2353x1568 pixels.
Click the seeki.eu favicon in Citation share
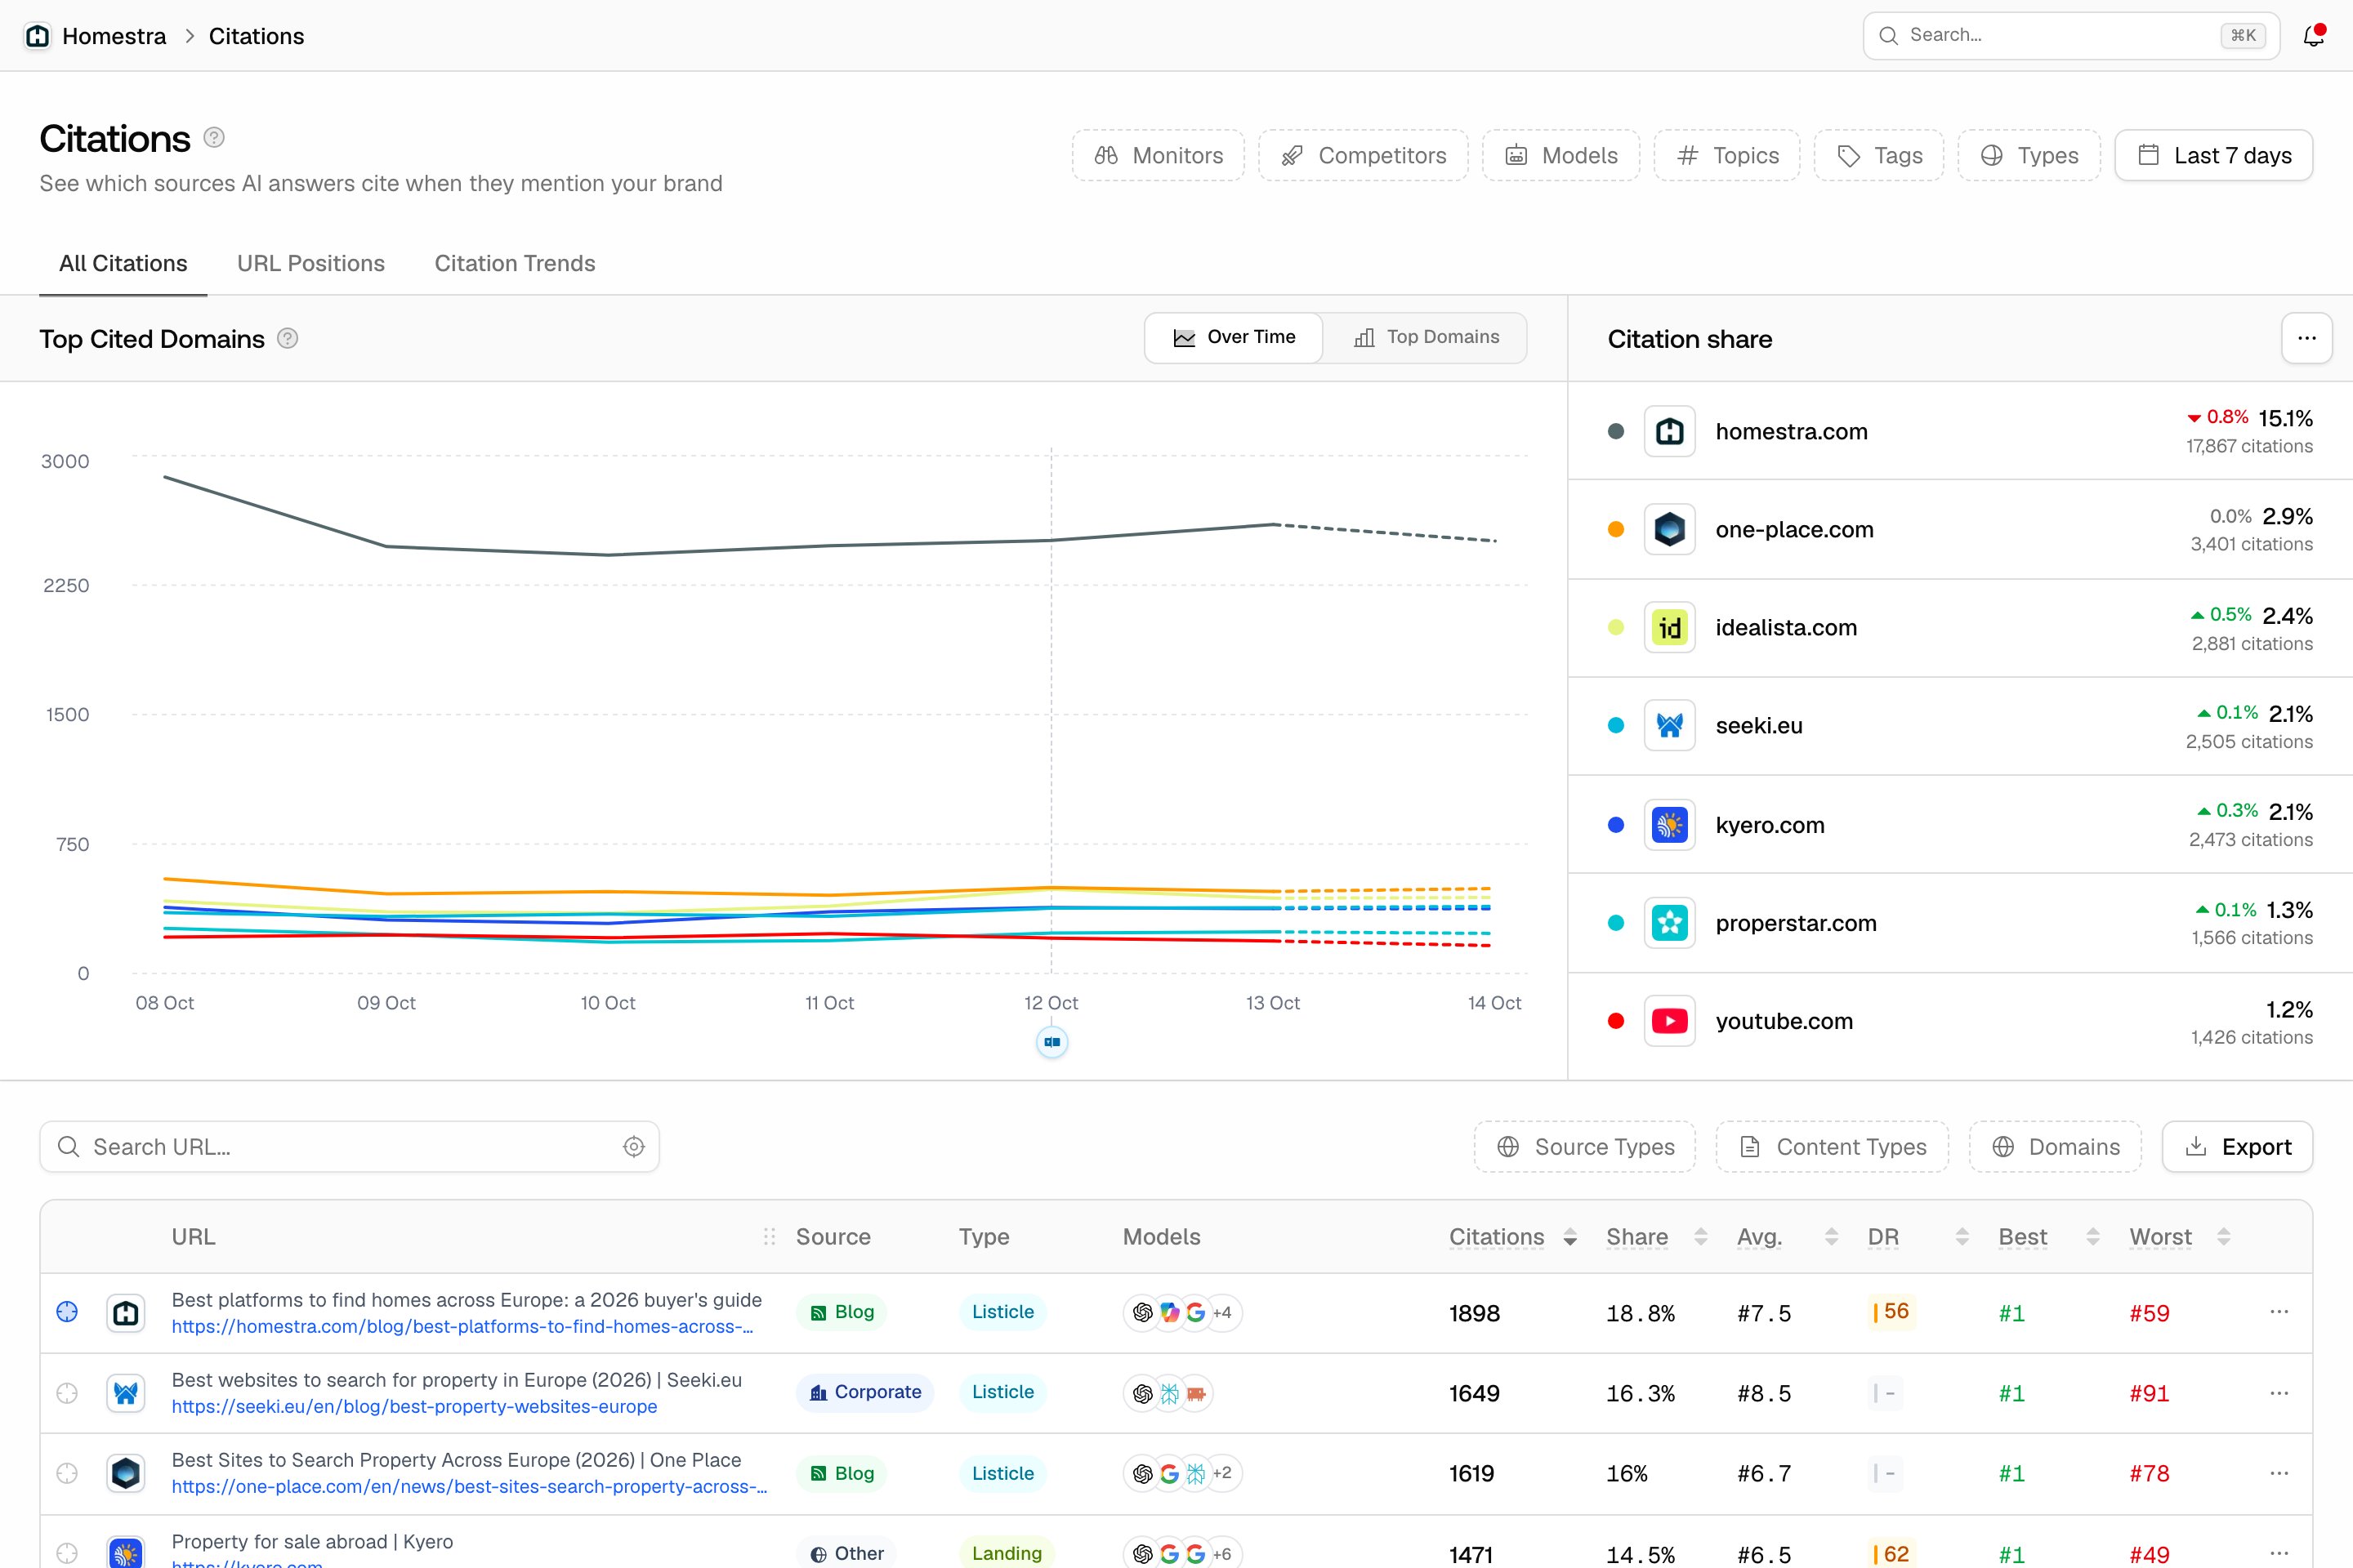pos(1670,725)
